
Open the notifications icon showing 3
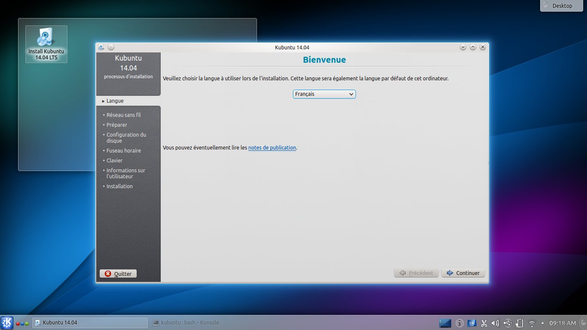click(x=460, y=323)
